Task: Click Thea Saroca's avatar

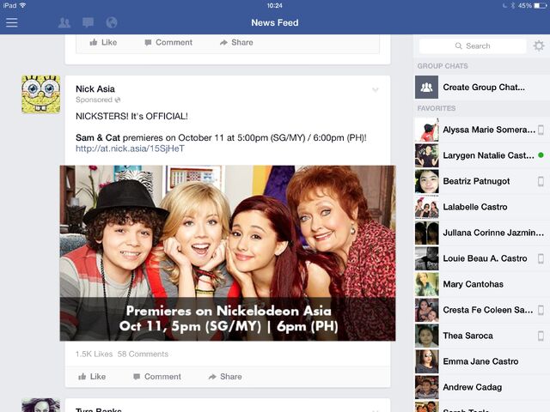Action: [426, 336]
